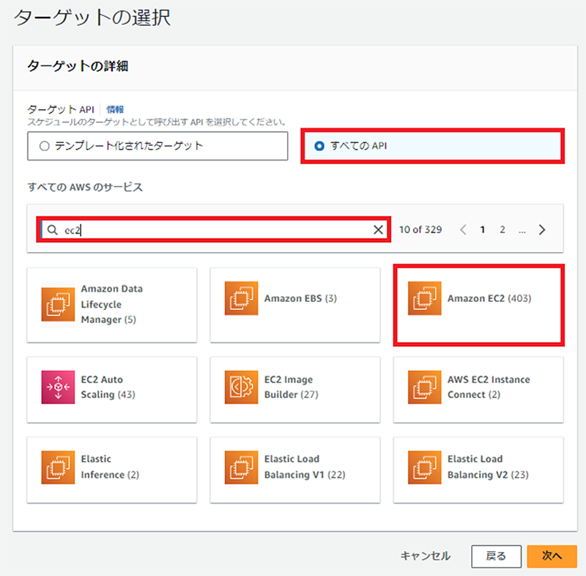Click the Amazon EC2 service icon

pyautogui.click(x=425, y=298)
